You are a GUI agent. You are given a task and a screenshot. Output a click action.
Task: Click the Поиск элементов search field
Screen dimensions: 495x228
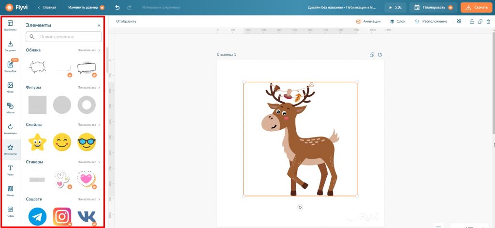coord(68,36)
